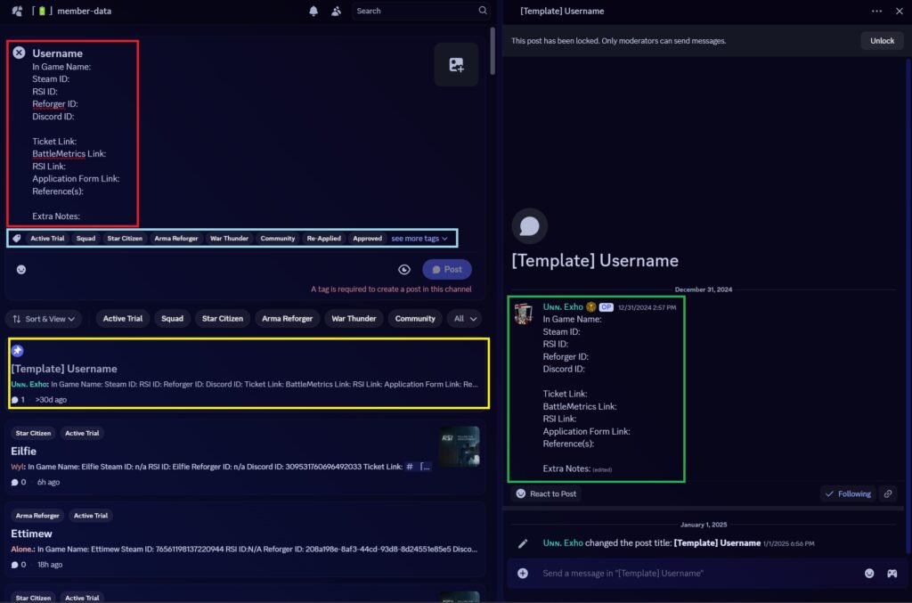This screenshot has height=603, width=912.
Task: Unlock the locked post
Action: coord(882,41)
